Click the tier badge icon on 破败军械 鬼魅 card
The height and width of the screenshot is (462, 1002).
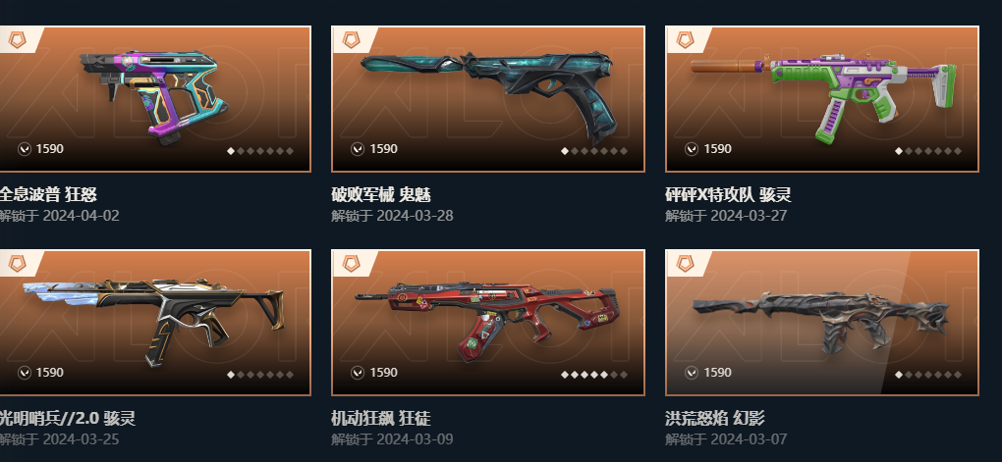tap(351, 40)
